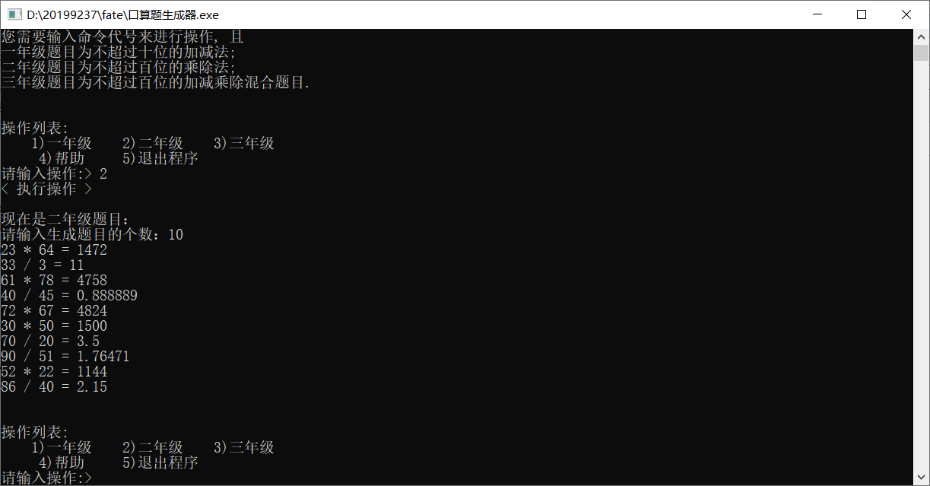Click the top 5)退出程序 option text
This screenshot has width=930, height=486.
click(x=160, y=158)
